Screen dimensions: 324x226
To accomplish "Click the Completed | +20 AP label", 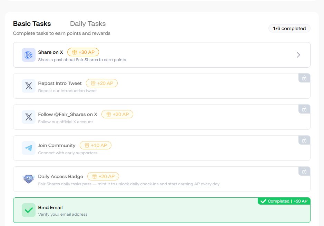I will pyautogui.click(x=284, y=201).
